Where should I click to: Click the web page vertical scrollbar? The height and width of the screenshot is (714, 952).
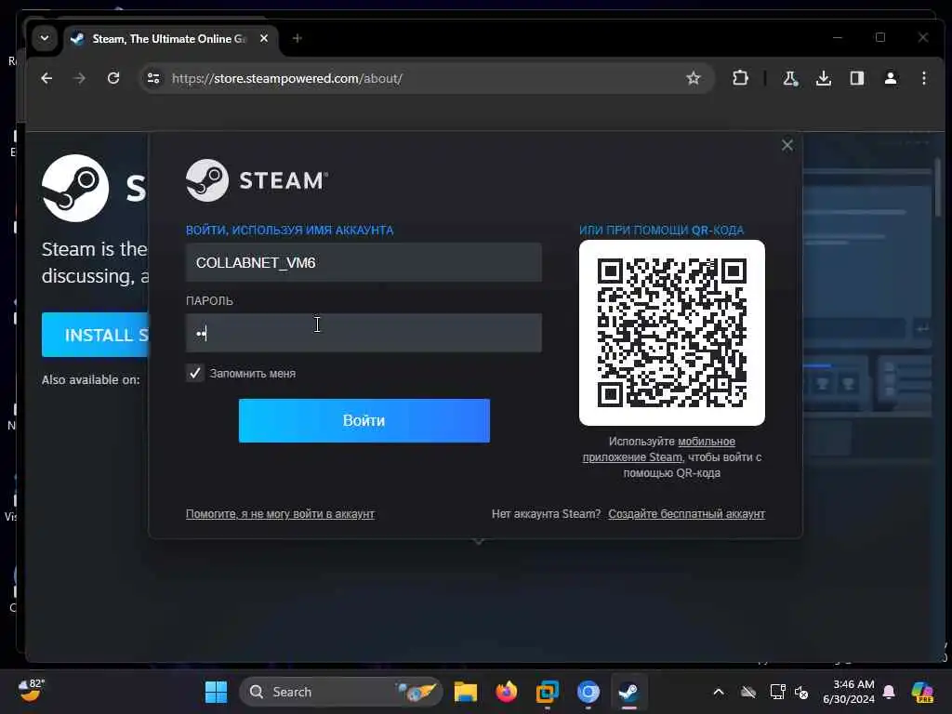coord(938,186)
